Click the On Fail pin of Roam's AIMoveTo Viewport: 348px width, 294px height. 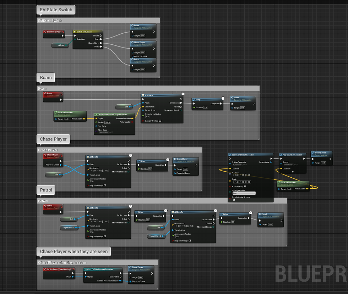pos(181,107)
